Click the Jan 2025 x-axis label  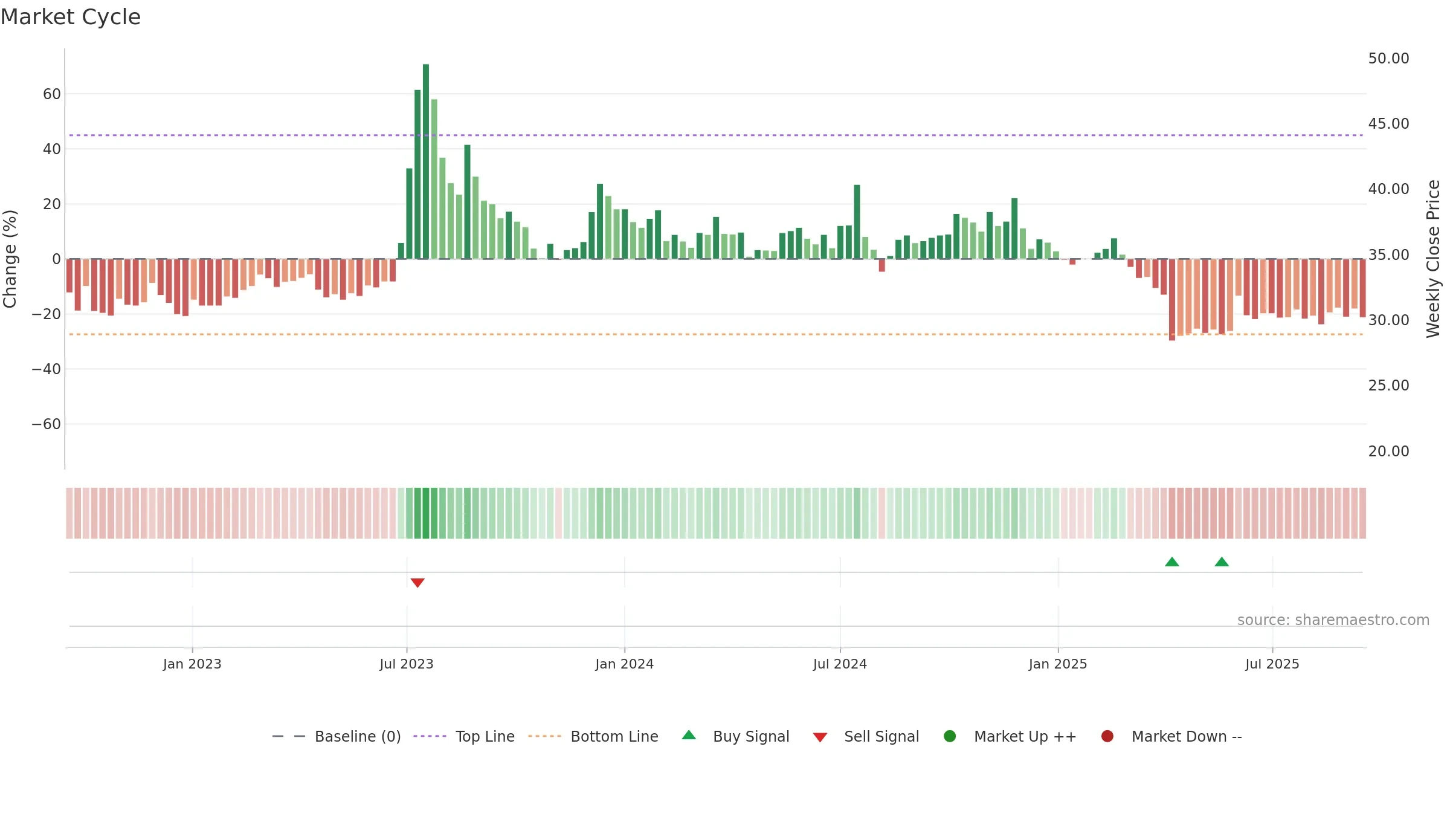[1058, 664]
